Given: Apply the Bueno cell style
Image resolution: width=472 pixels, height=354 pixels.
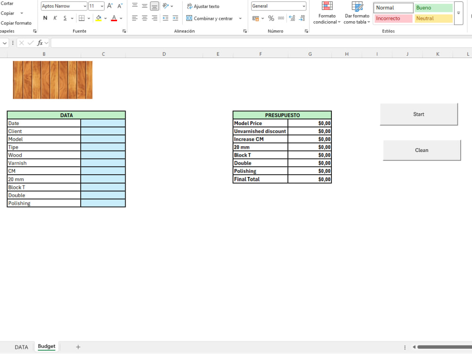Looking at the screenshot, I should tap(433, 8).
